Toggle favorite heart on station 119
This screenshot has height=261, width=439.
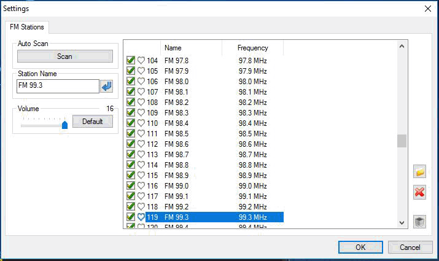[x=141, y=217]
